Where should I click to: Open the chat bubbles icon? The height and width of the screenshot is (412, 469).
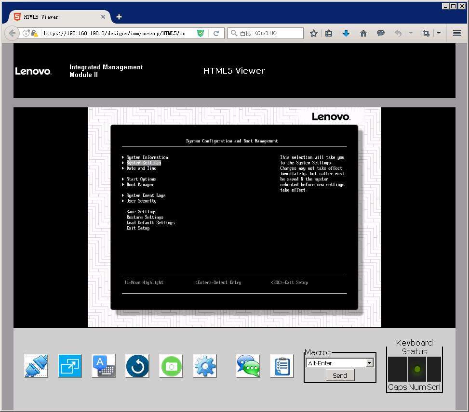click(x=248, y=366)
